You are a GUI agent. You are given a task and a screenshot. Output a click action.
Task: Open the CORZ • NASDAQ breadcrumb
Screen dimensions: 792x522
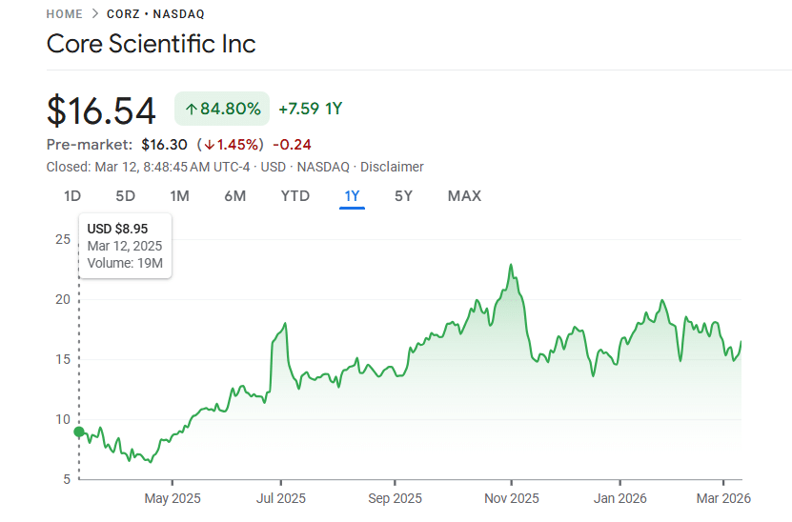(156, 14)
